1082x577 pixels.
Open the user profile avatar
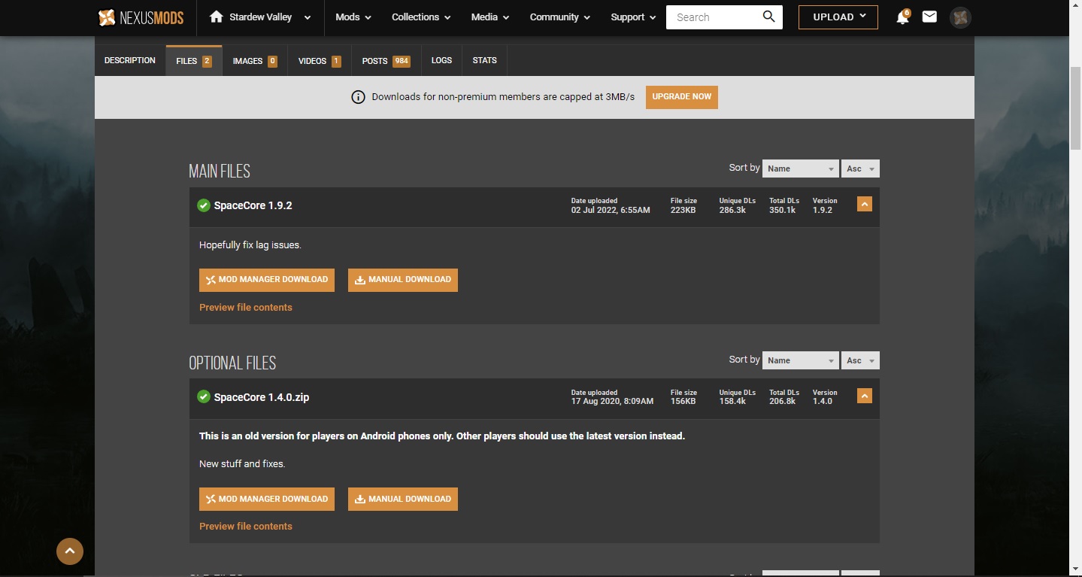960,17
